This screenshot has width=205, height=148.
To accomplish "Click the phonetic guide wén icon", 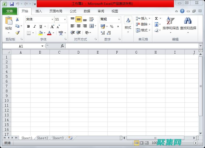I will pos(61,33).
